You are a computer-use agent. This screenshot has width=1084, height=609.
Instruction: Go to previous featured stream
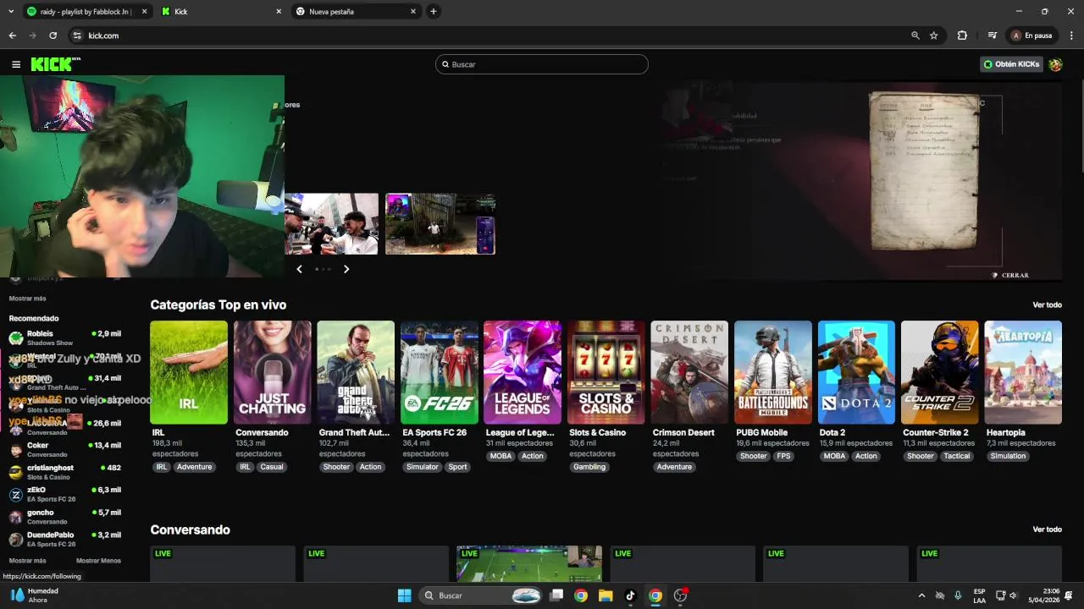299,269
